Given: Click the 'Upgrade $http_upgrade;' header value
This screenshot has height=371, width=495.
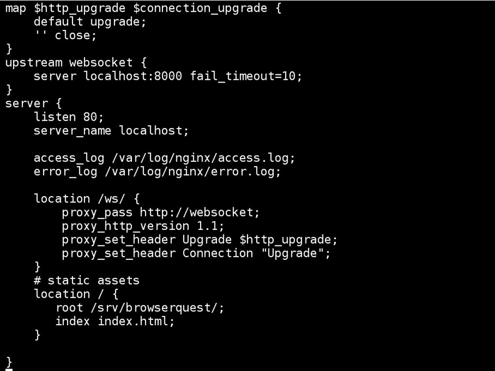Looking at the screenshot, I should pyautogui.click(x=260, y=240).
